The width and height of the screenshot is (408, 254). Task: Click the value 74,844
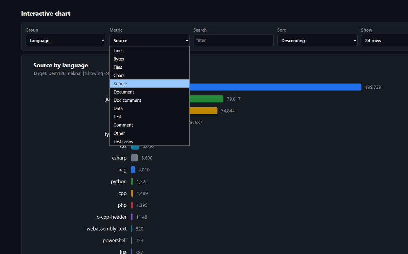pos(228,111)
